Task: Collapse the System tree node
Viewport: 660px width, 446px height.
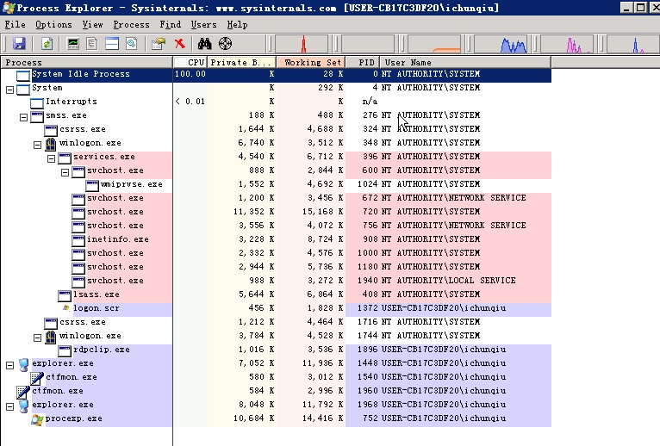Action: pyautogui.click(x=9, y=90)
